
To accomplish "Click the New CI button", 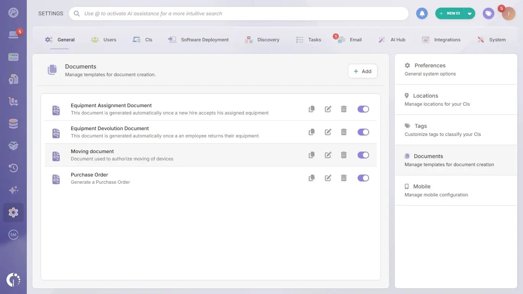I will [x=450, y=13].
